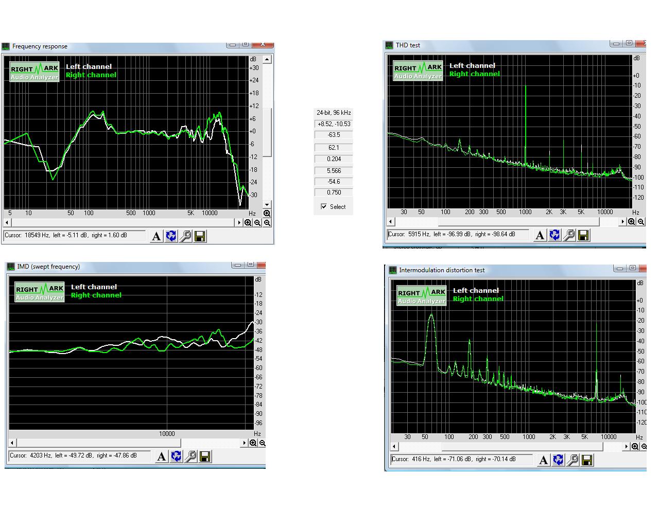Screen dimensions: 659x527
Task: Click Intermodulation distortion test scrollbar left arrow
Action: [394, 447]
